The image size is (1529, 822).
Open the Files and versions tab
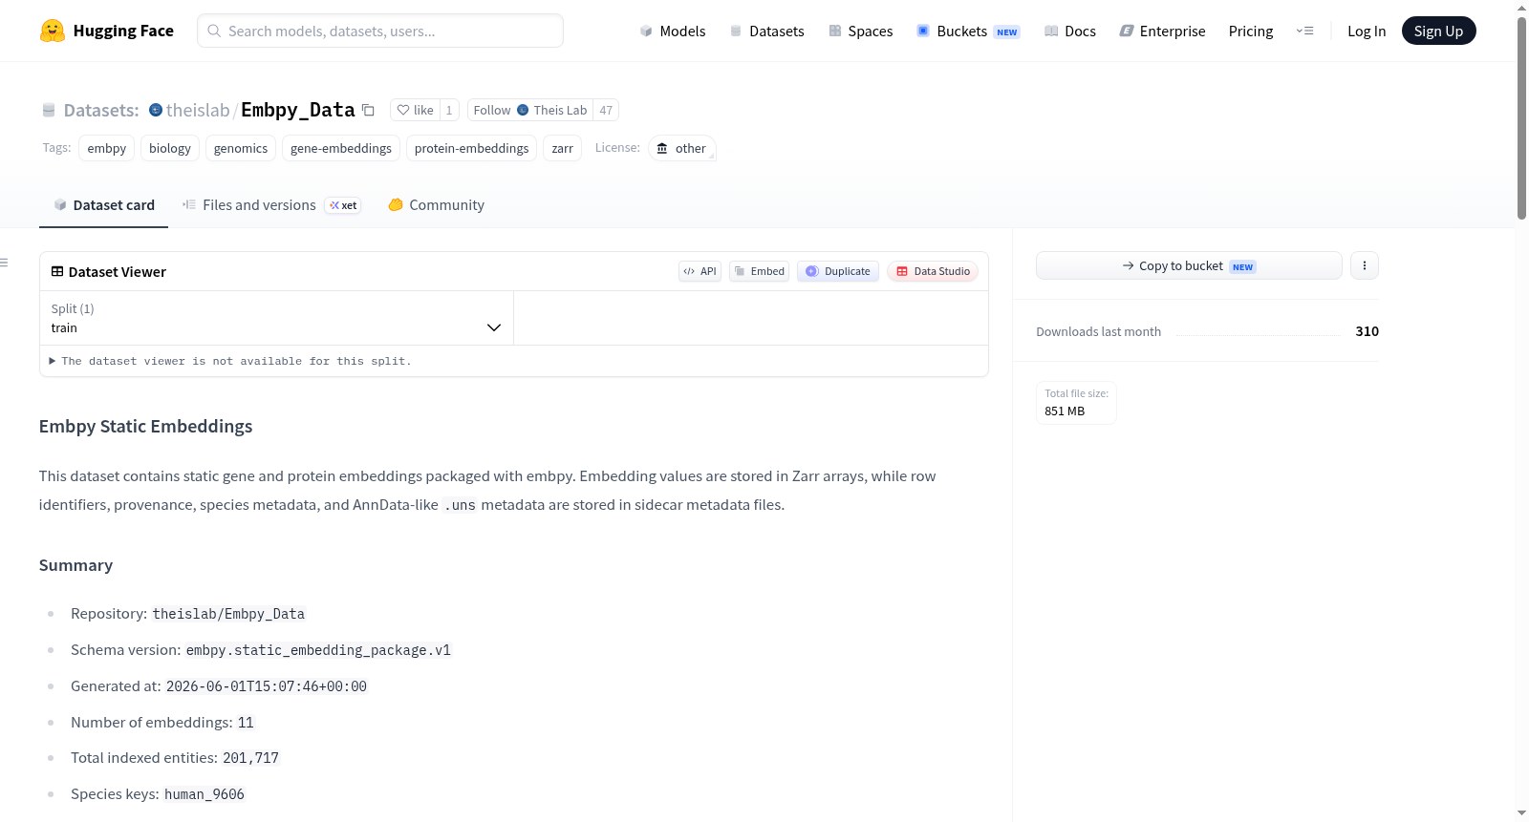(271, 205)
